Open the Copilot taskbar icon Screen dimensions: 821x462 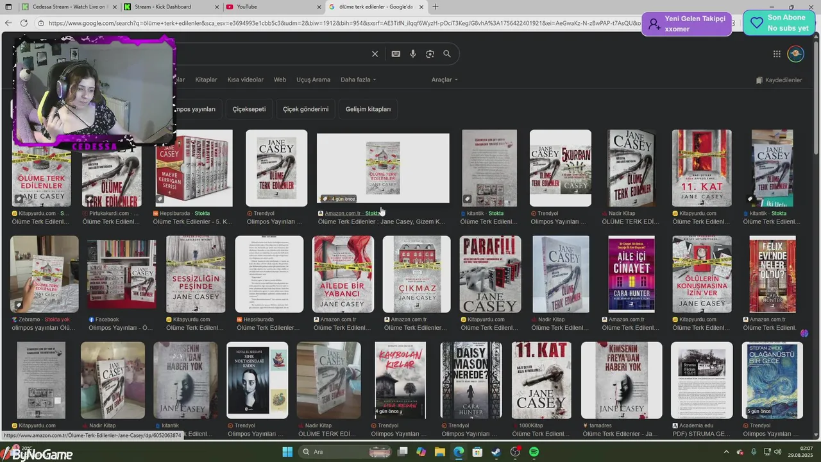[x=421, y=452]
